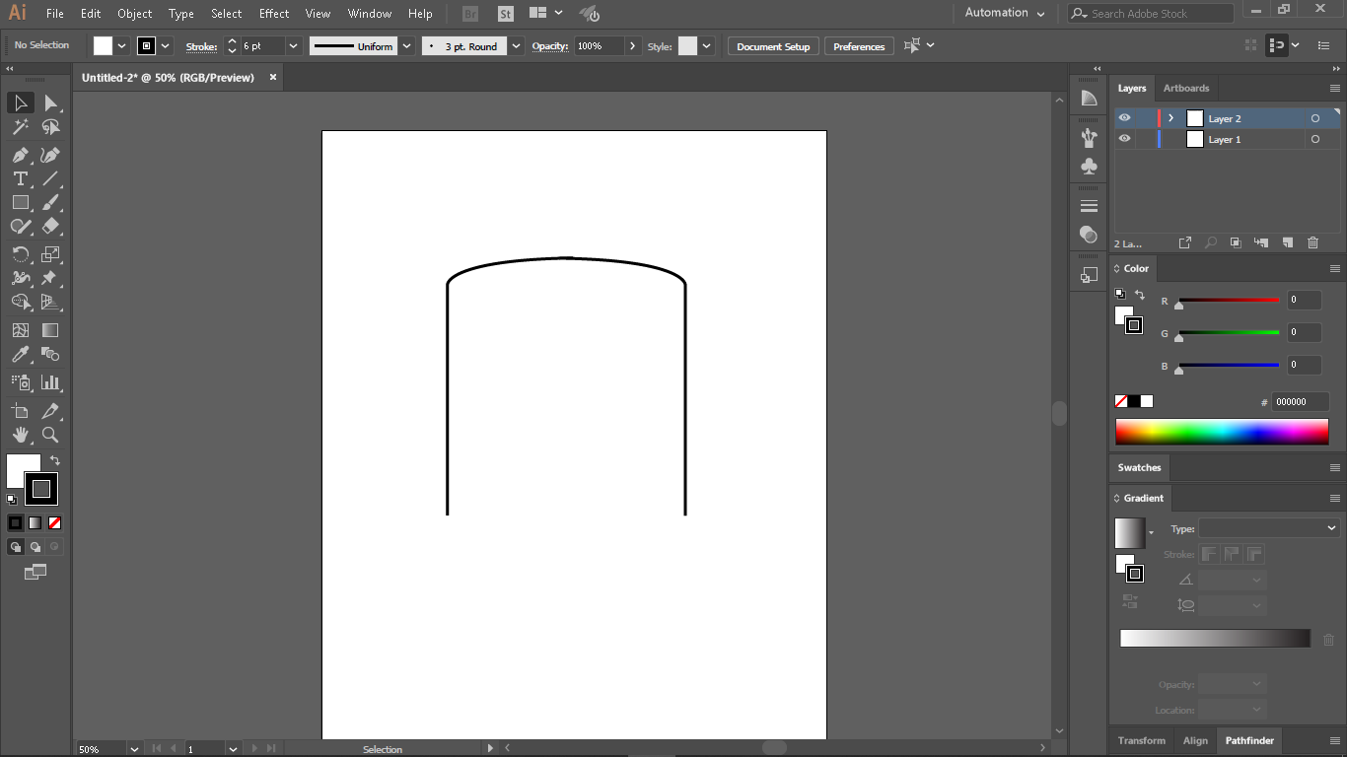The height and width of the screenshot is (757, 1347).
Task: Set toolbox paint mode to solid Color
Action: 16,522
